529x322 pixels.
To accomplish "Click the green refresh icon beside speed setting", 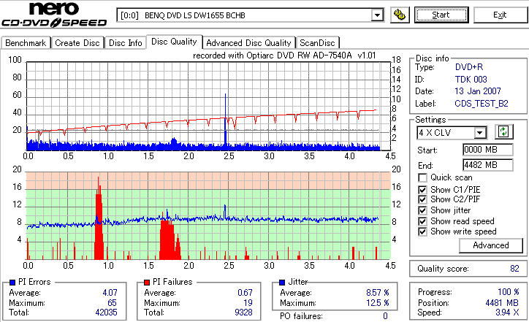I will 503,131.
